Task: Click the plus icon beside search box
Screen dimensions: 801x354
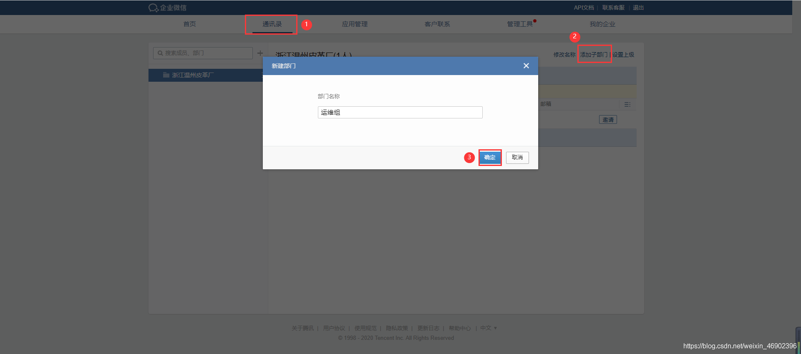Action: pyautogui.click(x=260, y=53)
